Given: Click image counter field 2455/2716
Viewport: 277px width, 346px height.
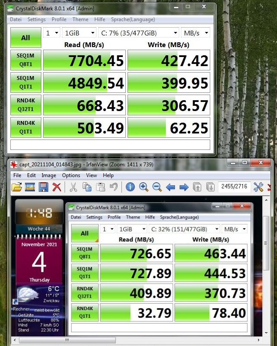Looking at the screenshot, I should tap(234, 187).
